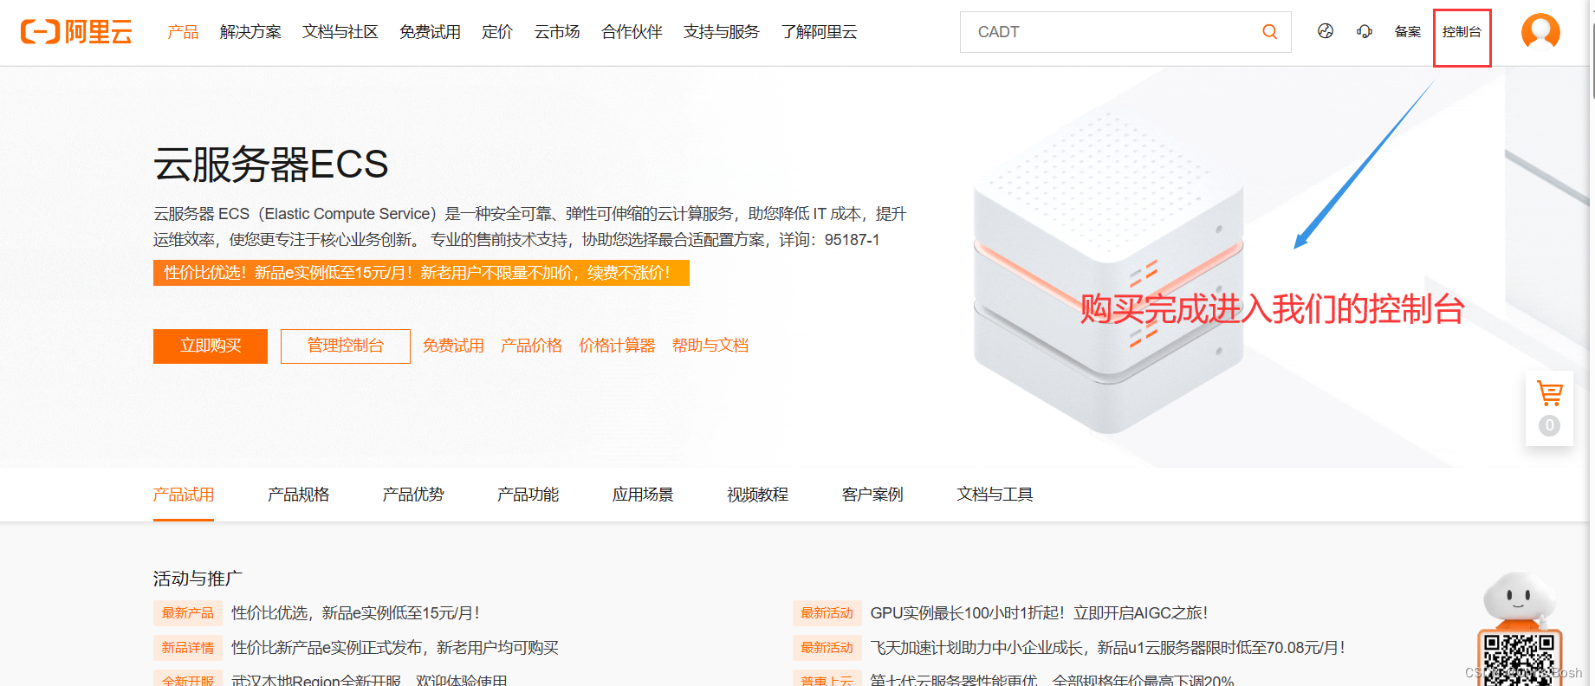Click the cart count badge 0
Image resolution: width=1595 pixels, height=686 pixels.
coord(1549,425)
